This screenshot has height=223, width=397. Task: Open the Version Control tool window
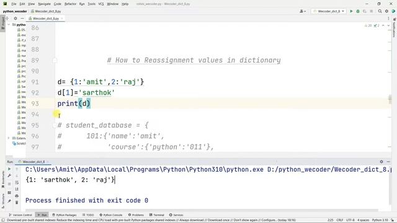pyautogui.click(x=20, y=215)
